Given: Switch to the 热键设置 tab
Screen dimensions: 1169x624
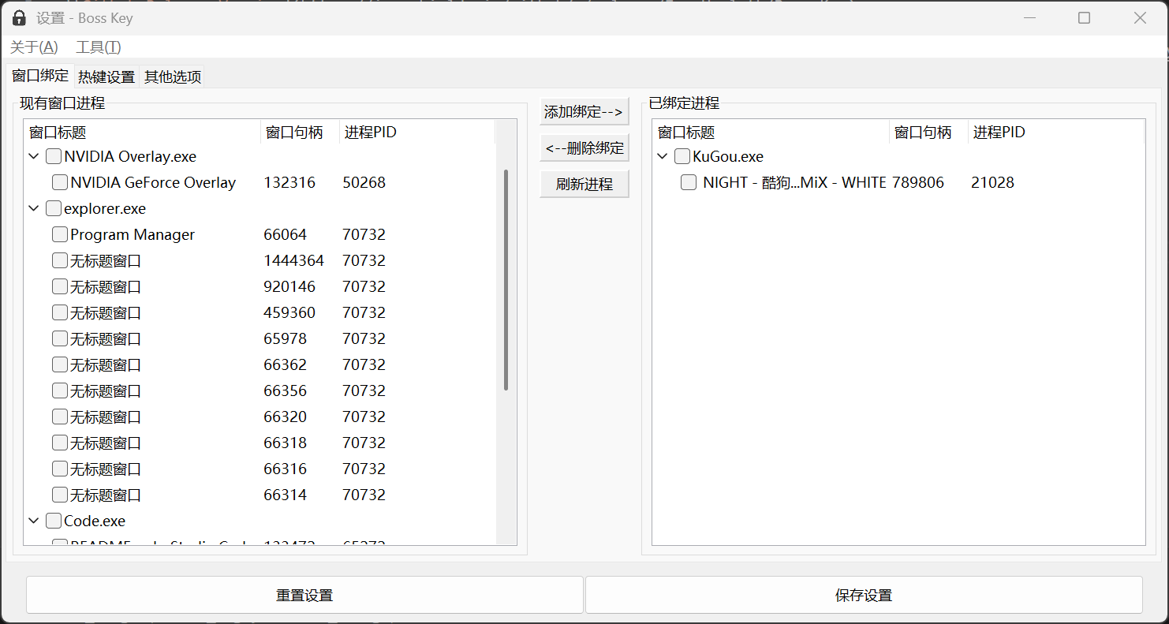Looking at the screenshot, I should 106,77.
